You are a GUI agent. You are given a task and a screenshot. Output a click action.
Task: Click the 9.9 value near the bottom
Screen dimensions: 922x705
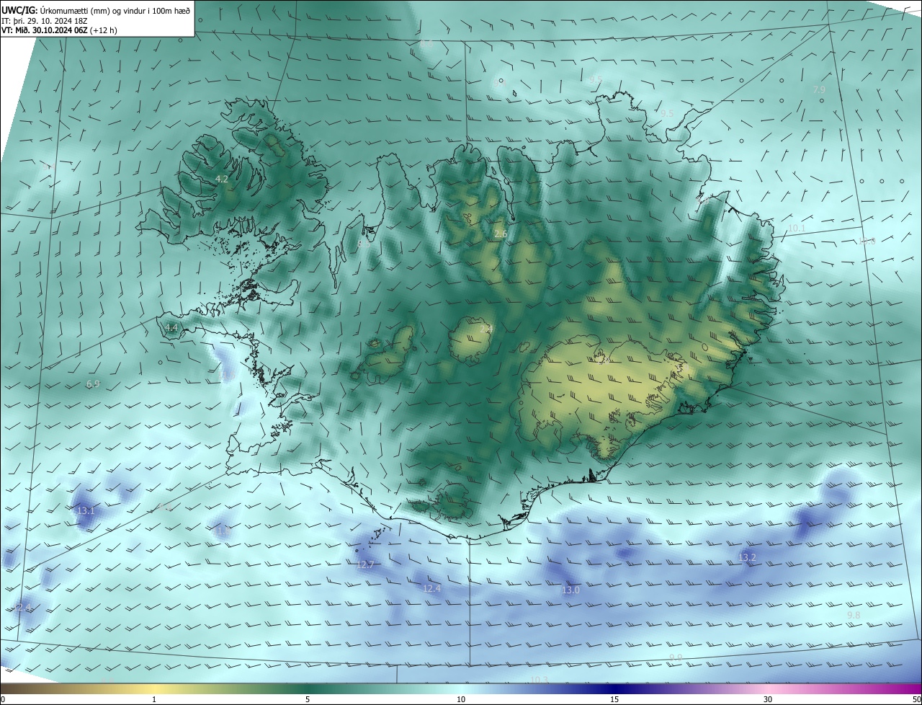676,657
